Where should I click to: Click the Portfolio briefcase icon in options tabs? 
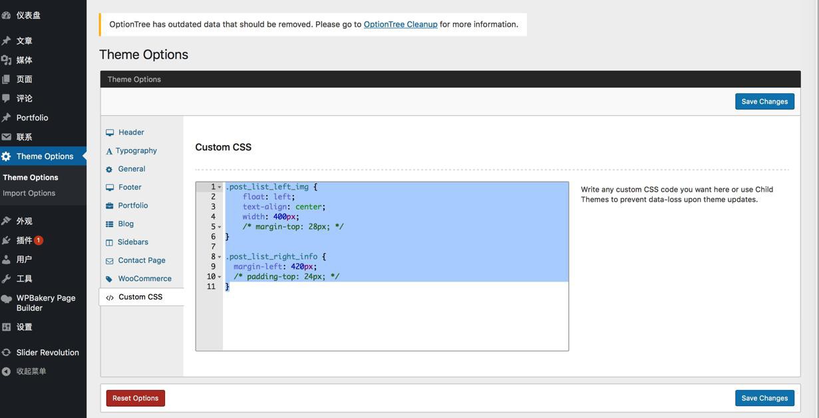[110, 206]
